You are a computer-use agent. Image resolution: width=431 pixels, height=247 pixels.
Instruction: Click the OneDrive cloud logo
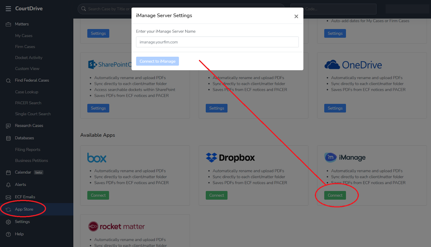coord(353,65)
